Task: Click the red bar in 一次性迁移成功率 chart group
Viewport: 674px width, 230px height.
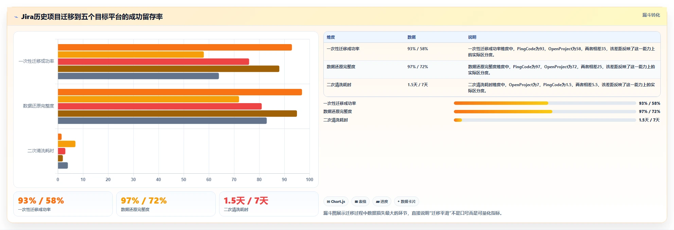Action: 153,62
